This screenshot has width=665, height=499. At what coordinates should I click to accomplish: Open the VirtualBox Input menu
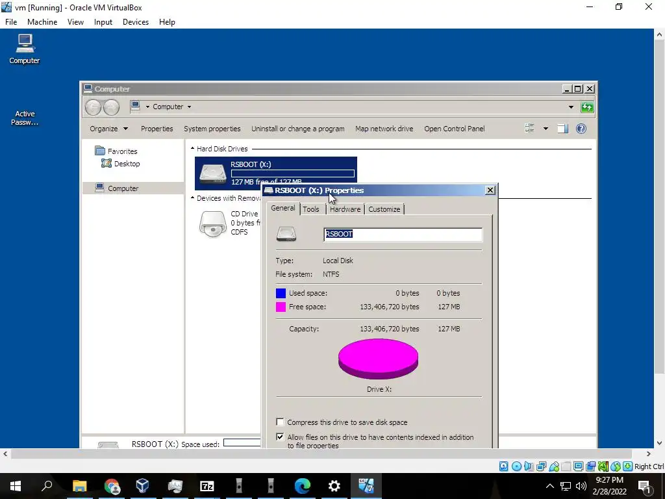click(103, 22)
